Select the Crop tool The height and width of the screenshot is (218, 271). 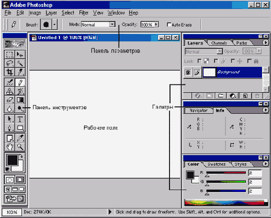9,72
